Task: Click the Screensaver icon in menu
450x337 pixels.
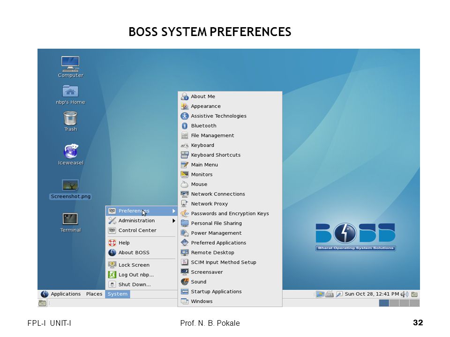Action: (x=185, y=272)
